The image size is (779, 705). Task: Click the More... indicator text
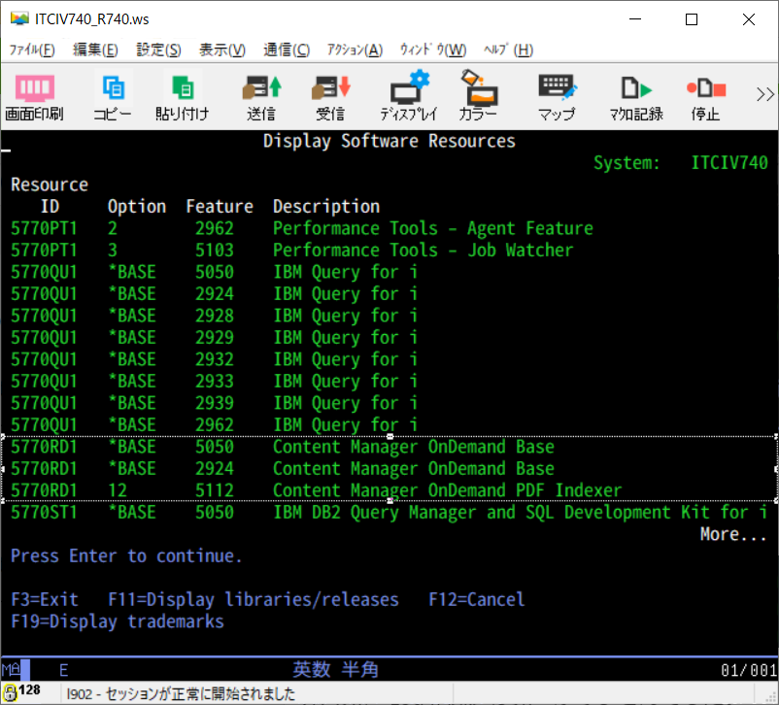click(733, 534)
